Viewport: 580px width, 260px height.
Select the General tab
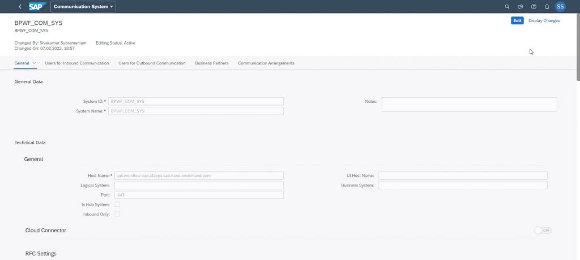tap(22, 63)
